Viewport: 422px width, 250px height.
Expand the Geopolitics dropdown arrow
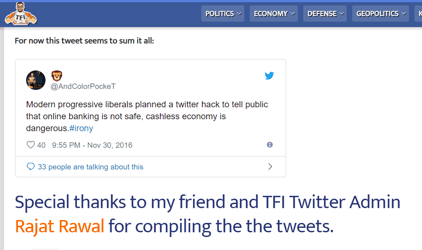(x=404, y=14)
